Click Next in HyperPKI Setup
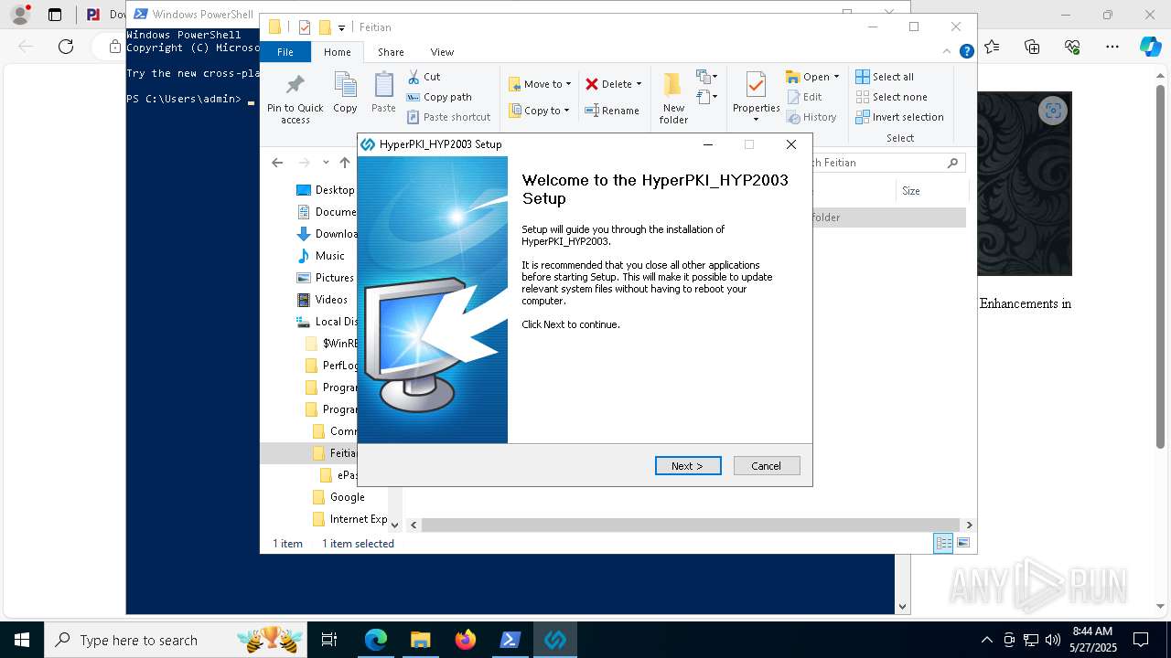Viewport: 1171px width, 658px height. [x=688, y=466]
